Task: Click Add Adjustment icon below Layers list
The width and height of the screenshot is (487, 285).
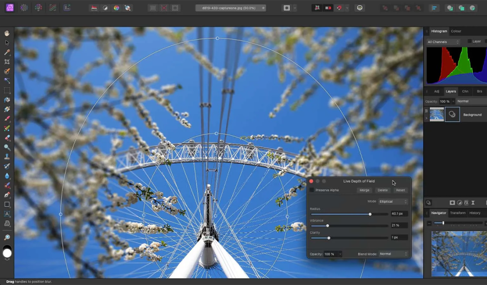Action: [x=459, y=202]
